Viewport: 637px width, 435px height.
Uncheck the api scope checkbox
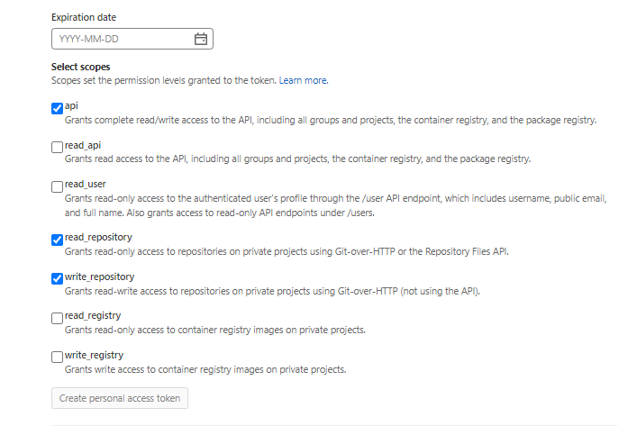58,108
